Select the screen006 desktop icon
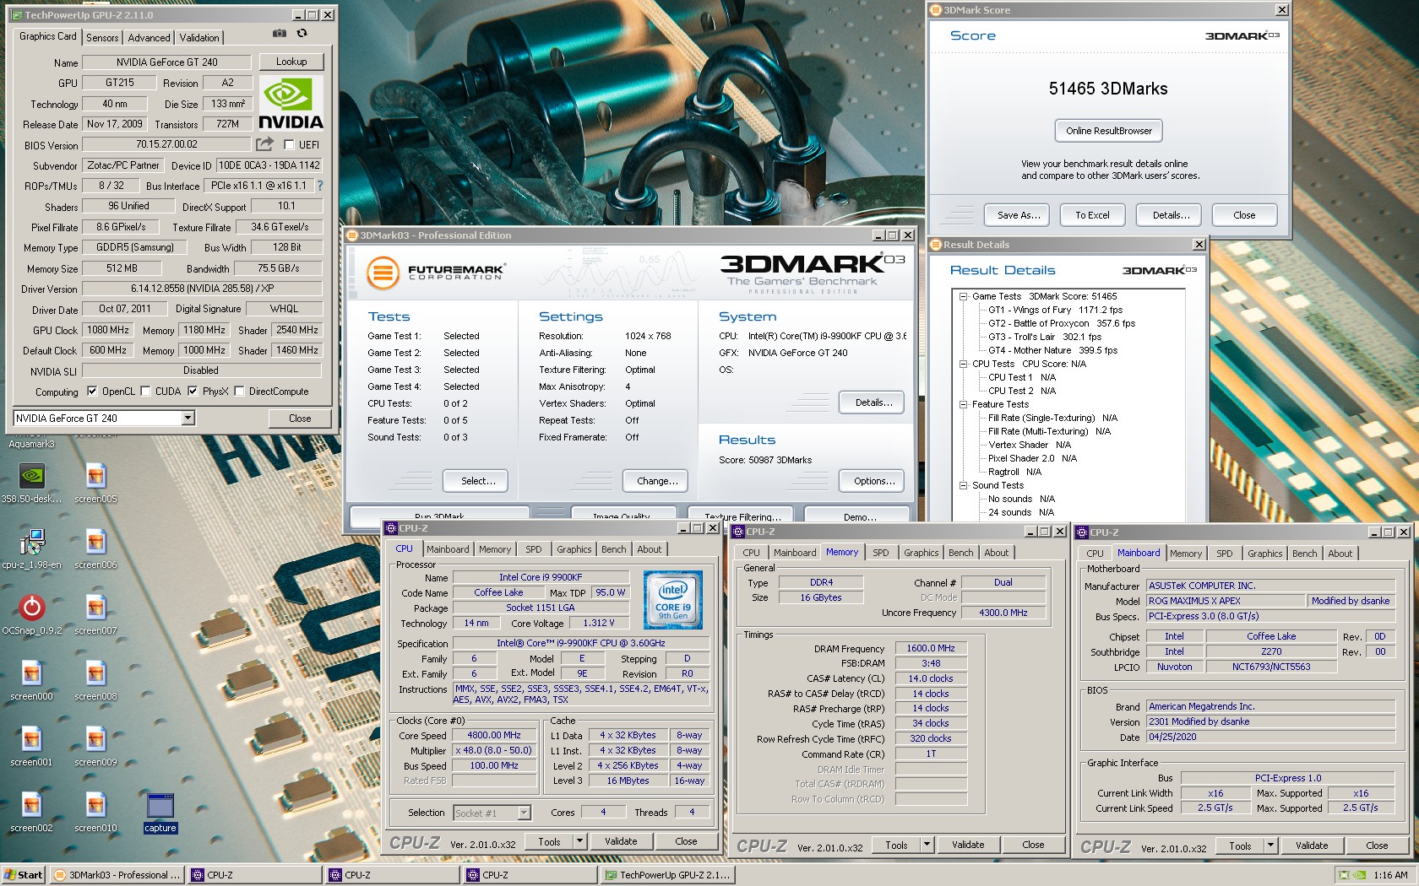This screenshot has height=886, width=1419. 95,548
